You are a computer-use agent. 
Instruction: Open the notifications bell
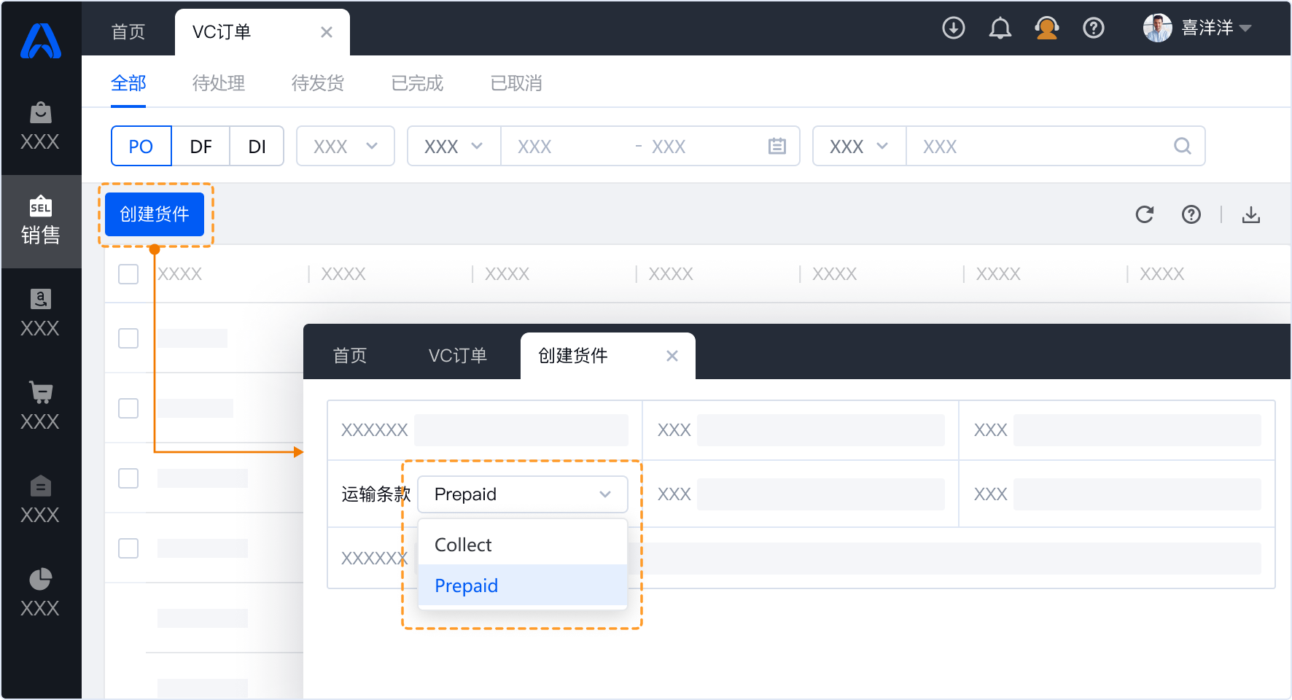click(x=1000, y=28)
